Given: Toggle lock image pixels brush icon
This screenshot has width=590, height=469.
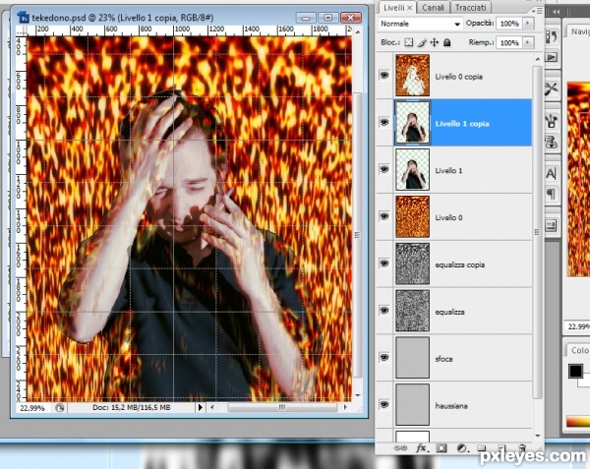Looking at the screenshot, I should point(422,42).
